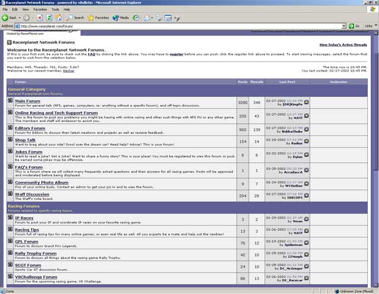This screenshot has width=379, height=294.
Task: Open the Editors Forum link
Action: (x=30, y=128)
